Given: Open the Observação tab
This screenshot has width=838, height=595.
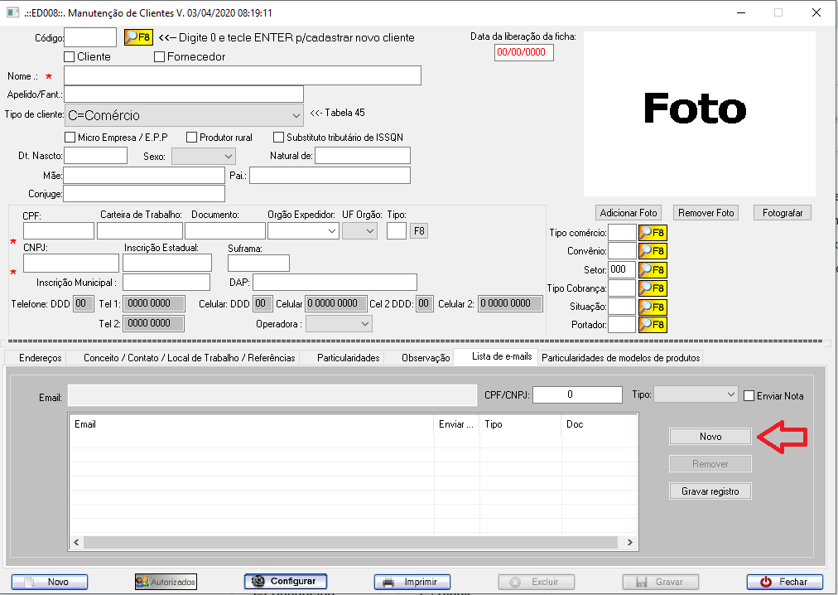Looking at the screenshot, I should coord(425,358).
